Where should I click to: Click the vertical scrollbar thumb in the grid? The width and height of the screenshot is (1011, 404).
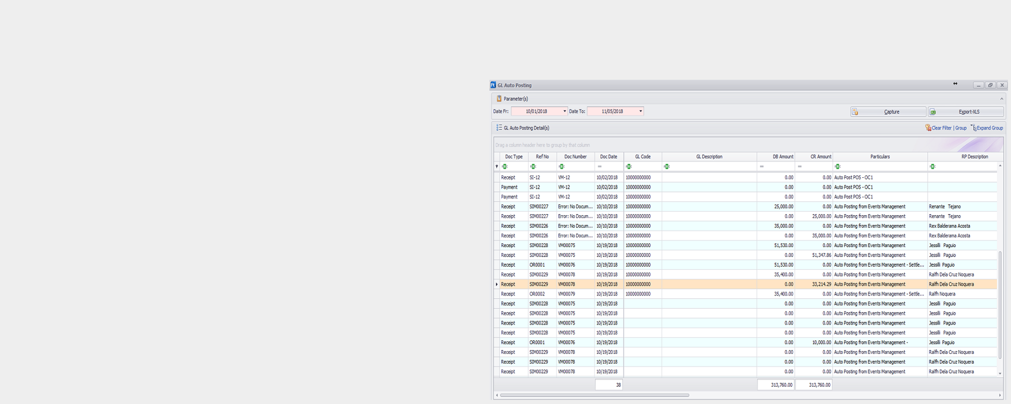coord(1000,305)
